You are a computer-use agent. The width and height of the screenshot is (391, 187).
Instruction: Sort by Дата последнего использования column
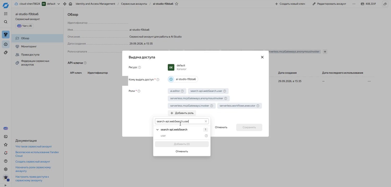343,73
